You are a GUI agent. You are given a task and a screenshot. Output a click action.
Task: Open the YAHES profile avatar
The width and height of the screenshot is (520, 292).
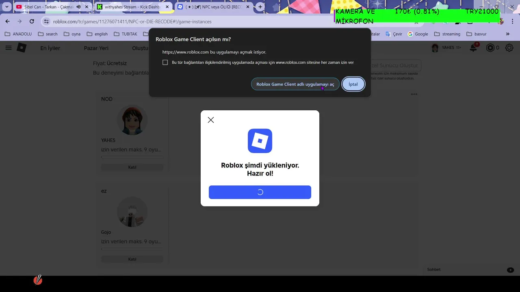435,48
